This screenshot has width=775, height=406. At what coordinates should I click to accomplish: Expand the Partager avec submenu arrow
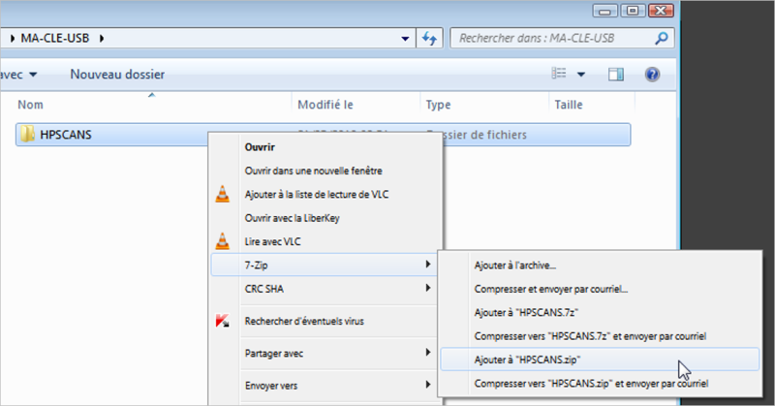(x=428, y=352)
